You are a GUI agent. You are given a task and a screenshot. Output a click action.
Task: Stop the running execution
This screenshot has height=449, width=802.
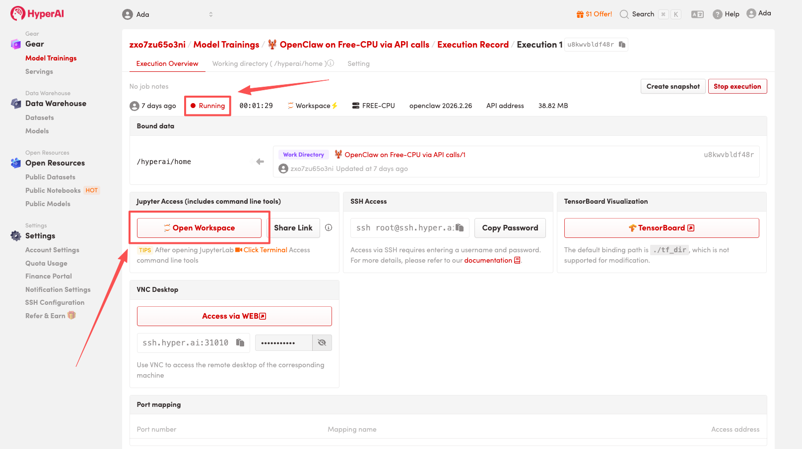pyautogui.click(x=737, y=86)
